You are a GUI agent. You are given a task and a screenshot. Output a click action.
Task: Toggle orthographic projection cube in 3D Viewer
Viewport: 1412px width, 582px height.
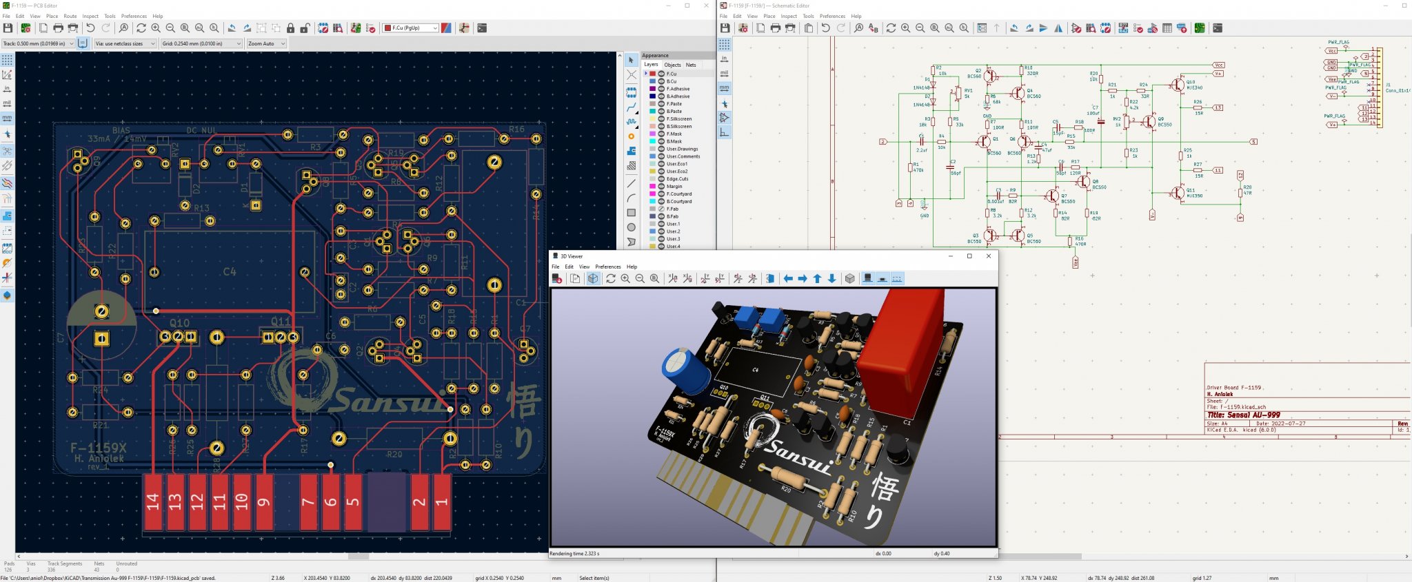(850, 278)
